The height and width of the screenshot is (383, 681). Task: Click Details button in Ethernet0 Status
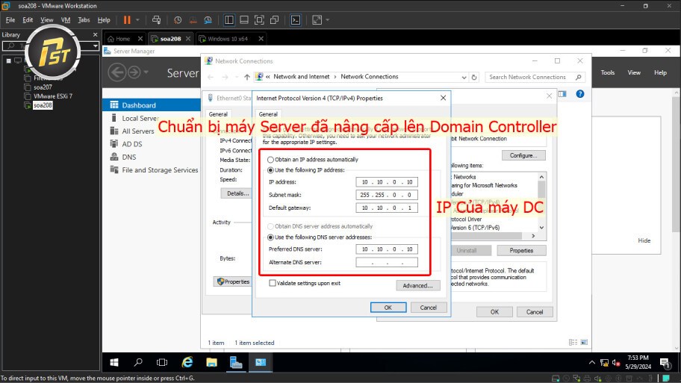[x=237, y=193]
